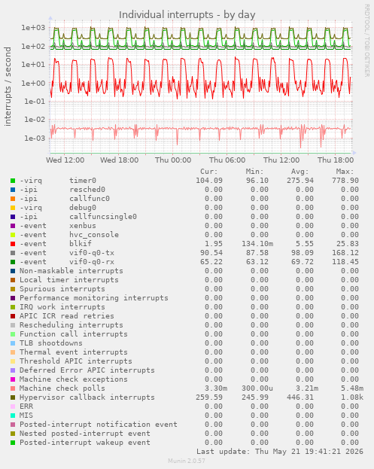Select the blkif legend label
Screen dimensions: 374x469
coord(81,244)
